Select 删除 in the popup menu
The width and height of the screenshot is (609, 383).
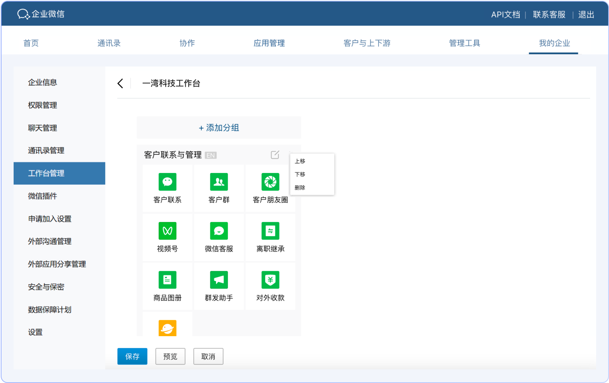tap(300, 188)
